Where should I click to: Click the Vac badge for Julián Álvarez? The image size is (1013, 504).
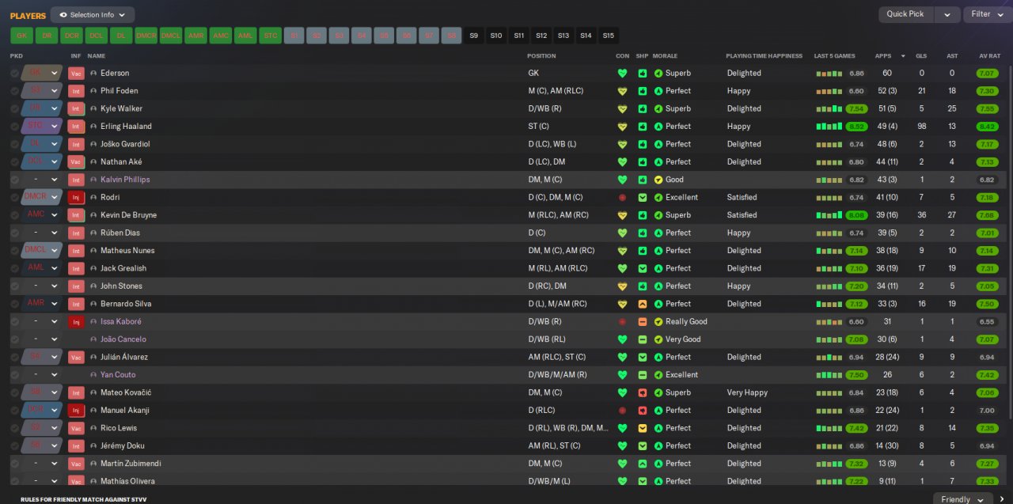[76, 357]
